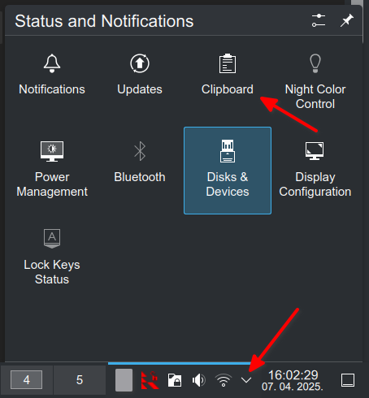Screen dimensions: 369x398
Task: Open system tray configure settings icon
Action: [x=319, y=20]
